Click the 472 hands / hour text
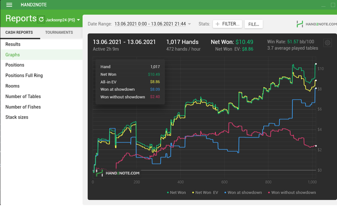Viewport: 337px width, 206px height. click(x=183, y=49)
